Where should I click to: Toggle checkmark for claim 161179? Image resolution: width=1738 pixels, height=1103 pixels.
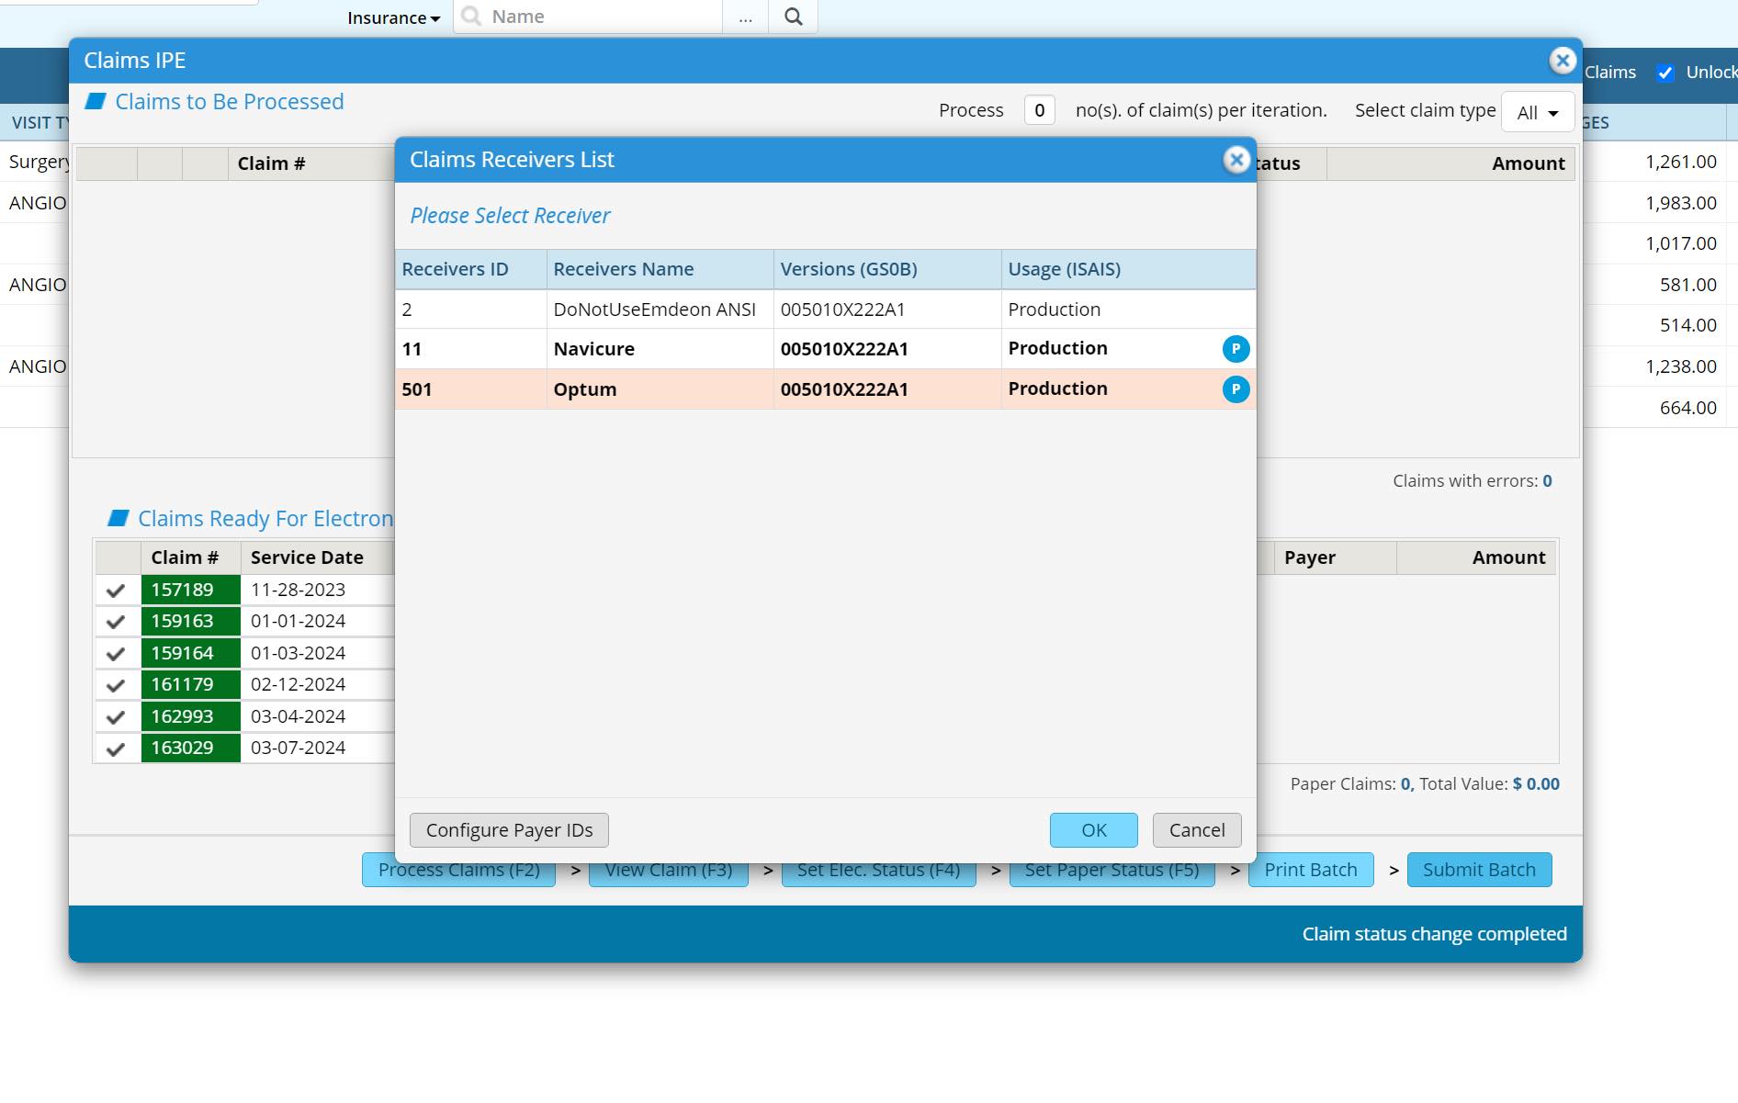[x=116, y=685]
